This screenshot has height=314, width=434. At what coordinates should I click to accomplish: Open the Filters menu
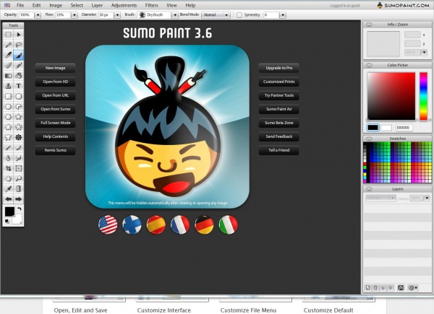tap(151, 5)
